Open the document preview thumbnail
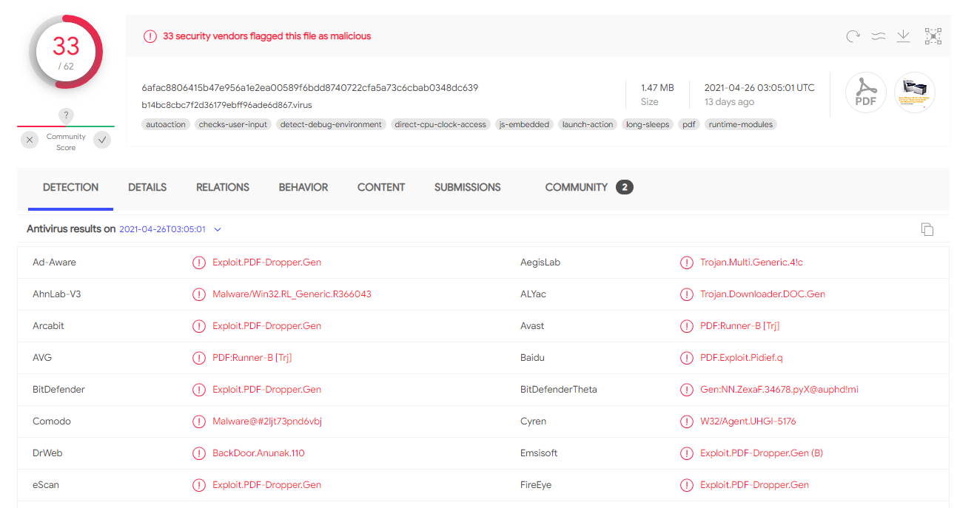This screenshot has width=957, height=508. coord(915,93)
